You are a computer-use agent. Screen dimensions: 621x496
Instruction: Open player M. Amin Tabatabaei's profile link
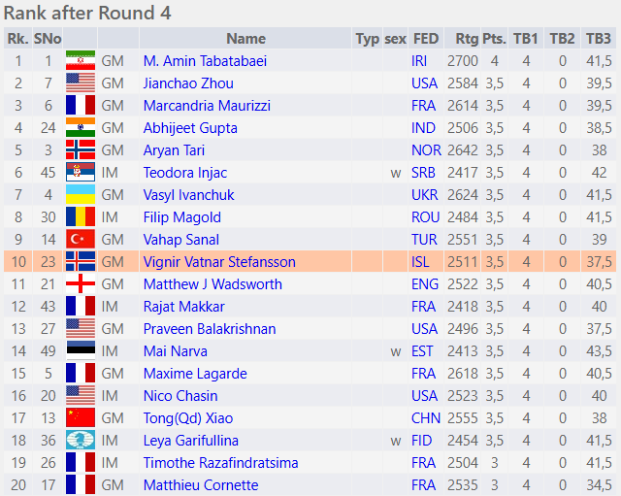pos(205,60)
